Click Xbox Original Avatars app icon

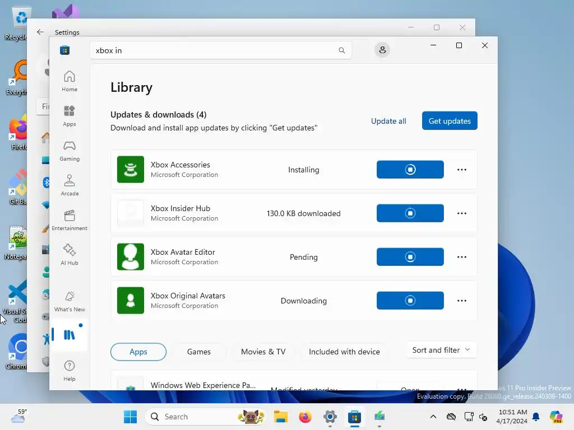coord(130,301)
